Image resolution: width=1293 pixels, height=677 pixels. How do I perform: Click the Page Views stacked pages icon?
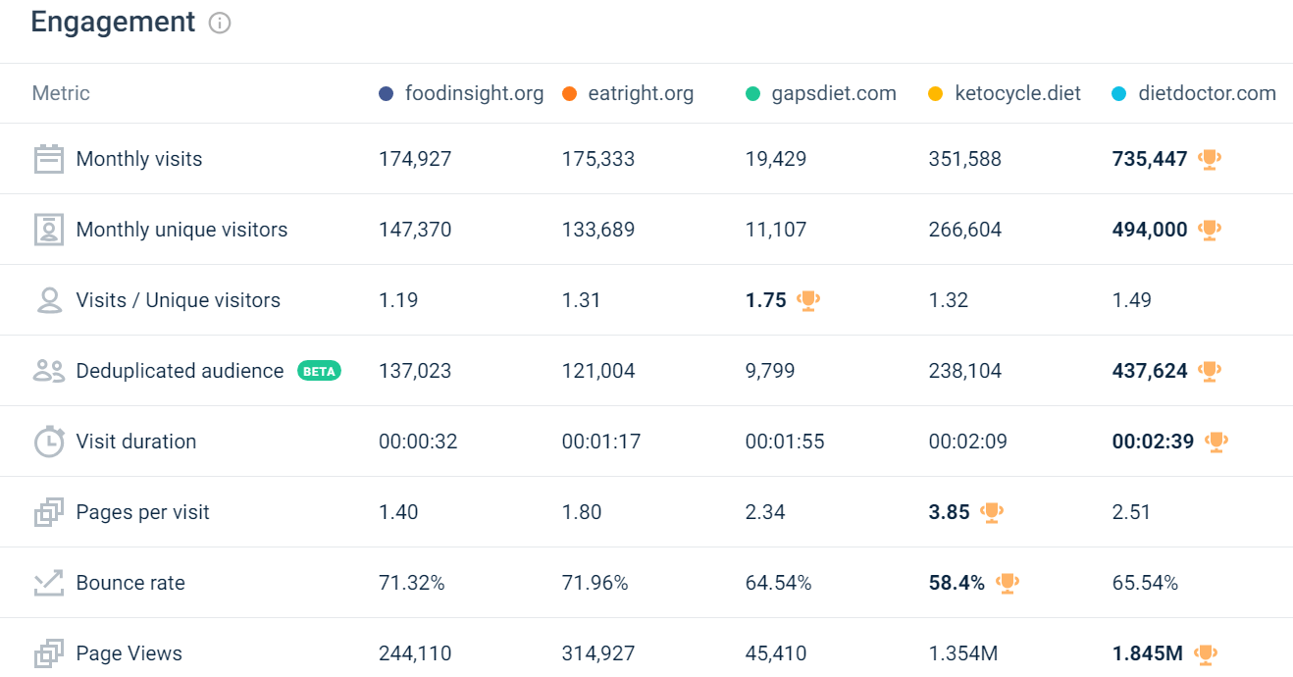point(49,653)
